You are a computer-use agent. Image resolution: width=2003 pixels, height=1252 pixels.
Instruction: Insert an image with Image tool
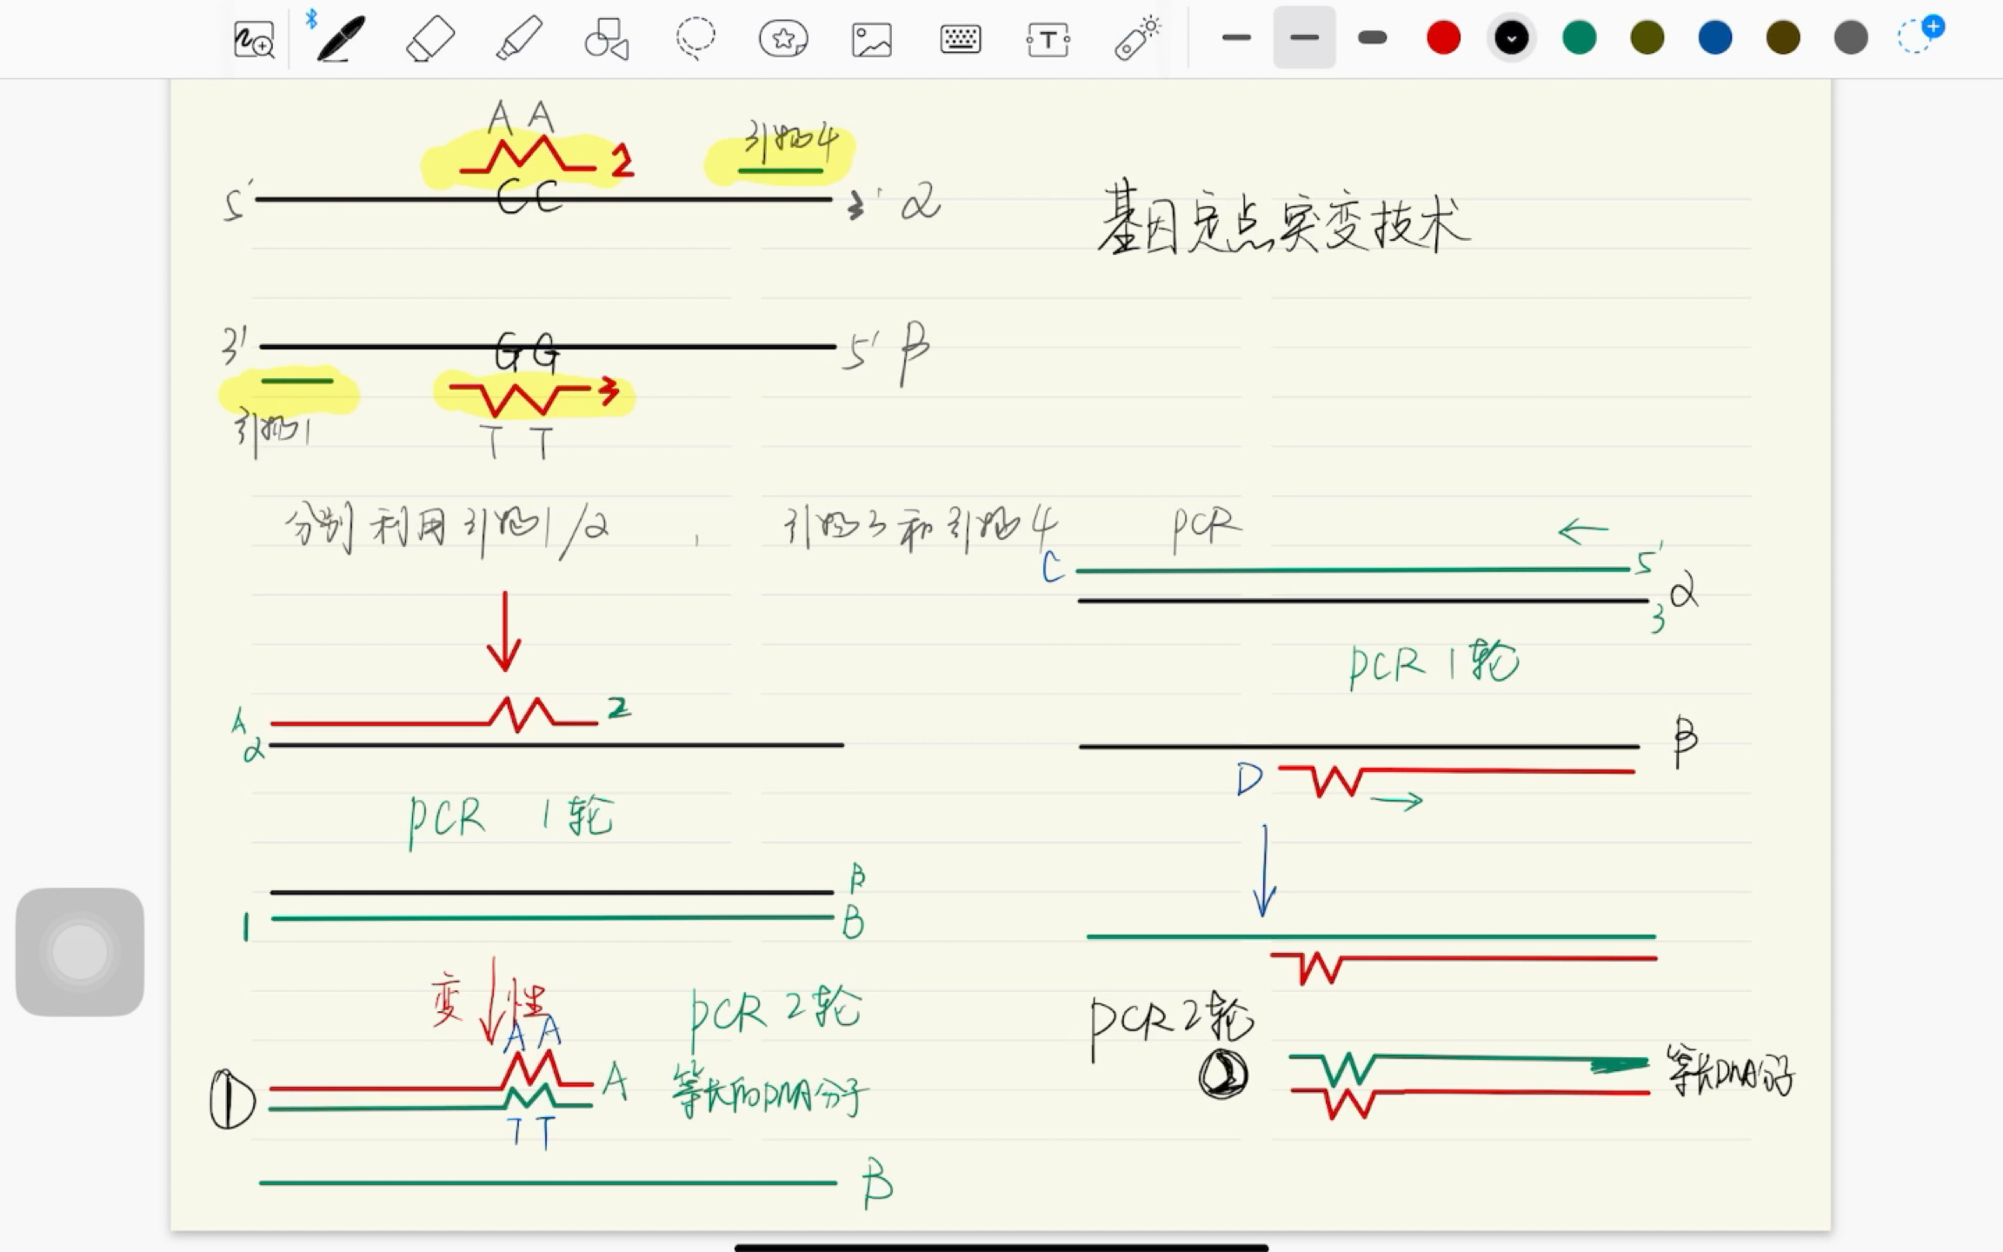pos(872,40)
